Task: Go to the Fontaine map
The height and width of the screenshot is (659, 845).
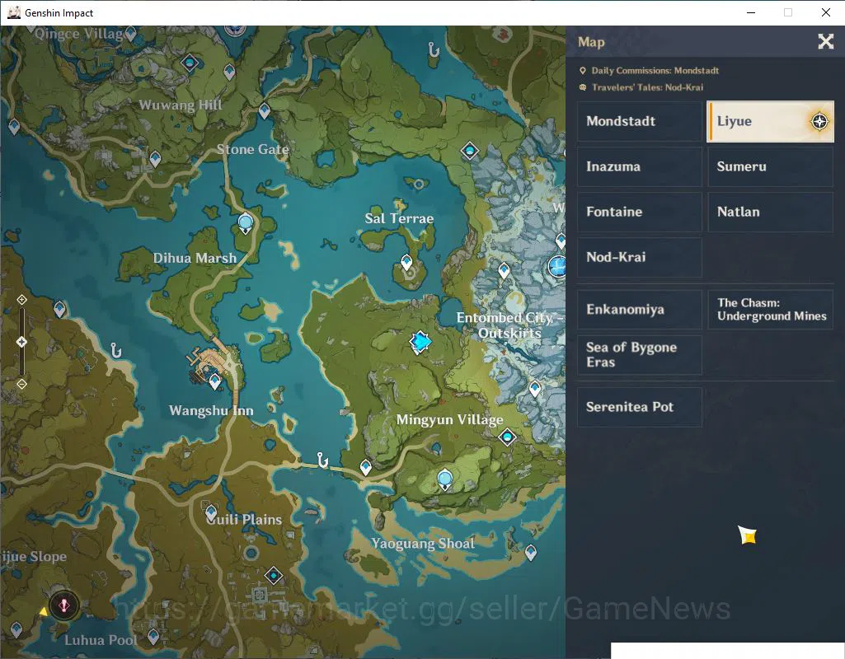Action: coord(640,212)
